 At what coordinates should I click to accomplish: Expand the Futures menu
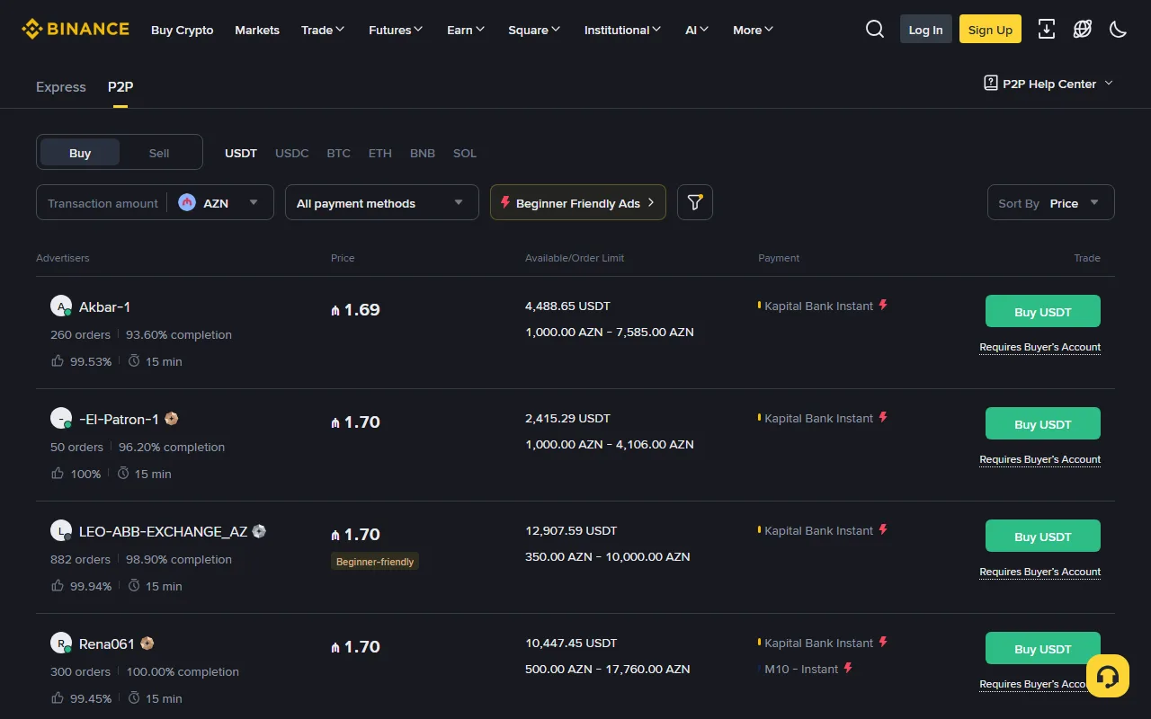point(396,30)
